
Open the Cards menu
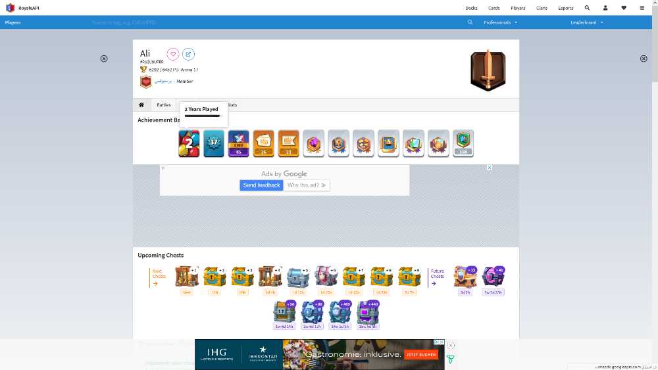(494, 8)
